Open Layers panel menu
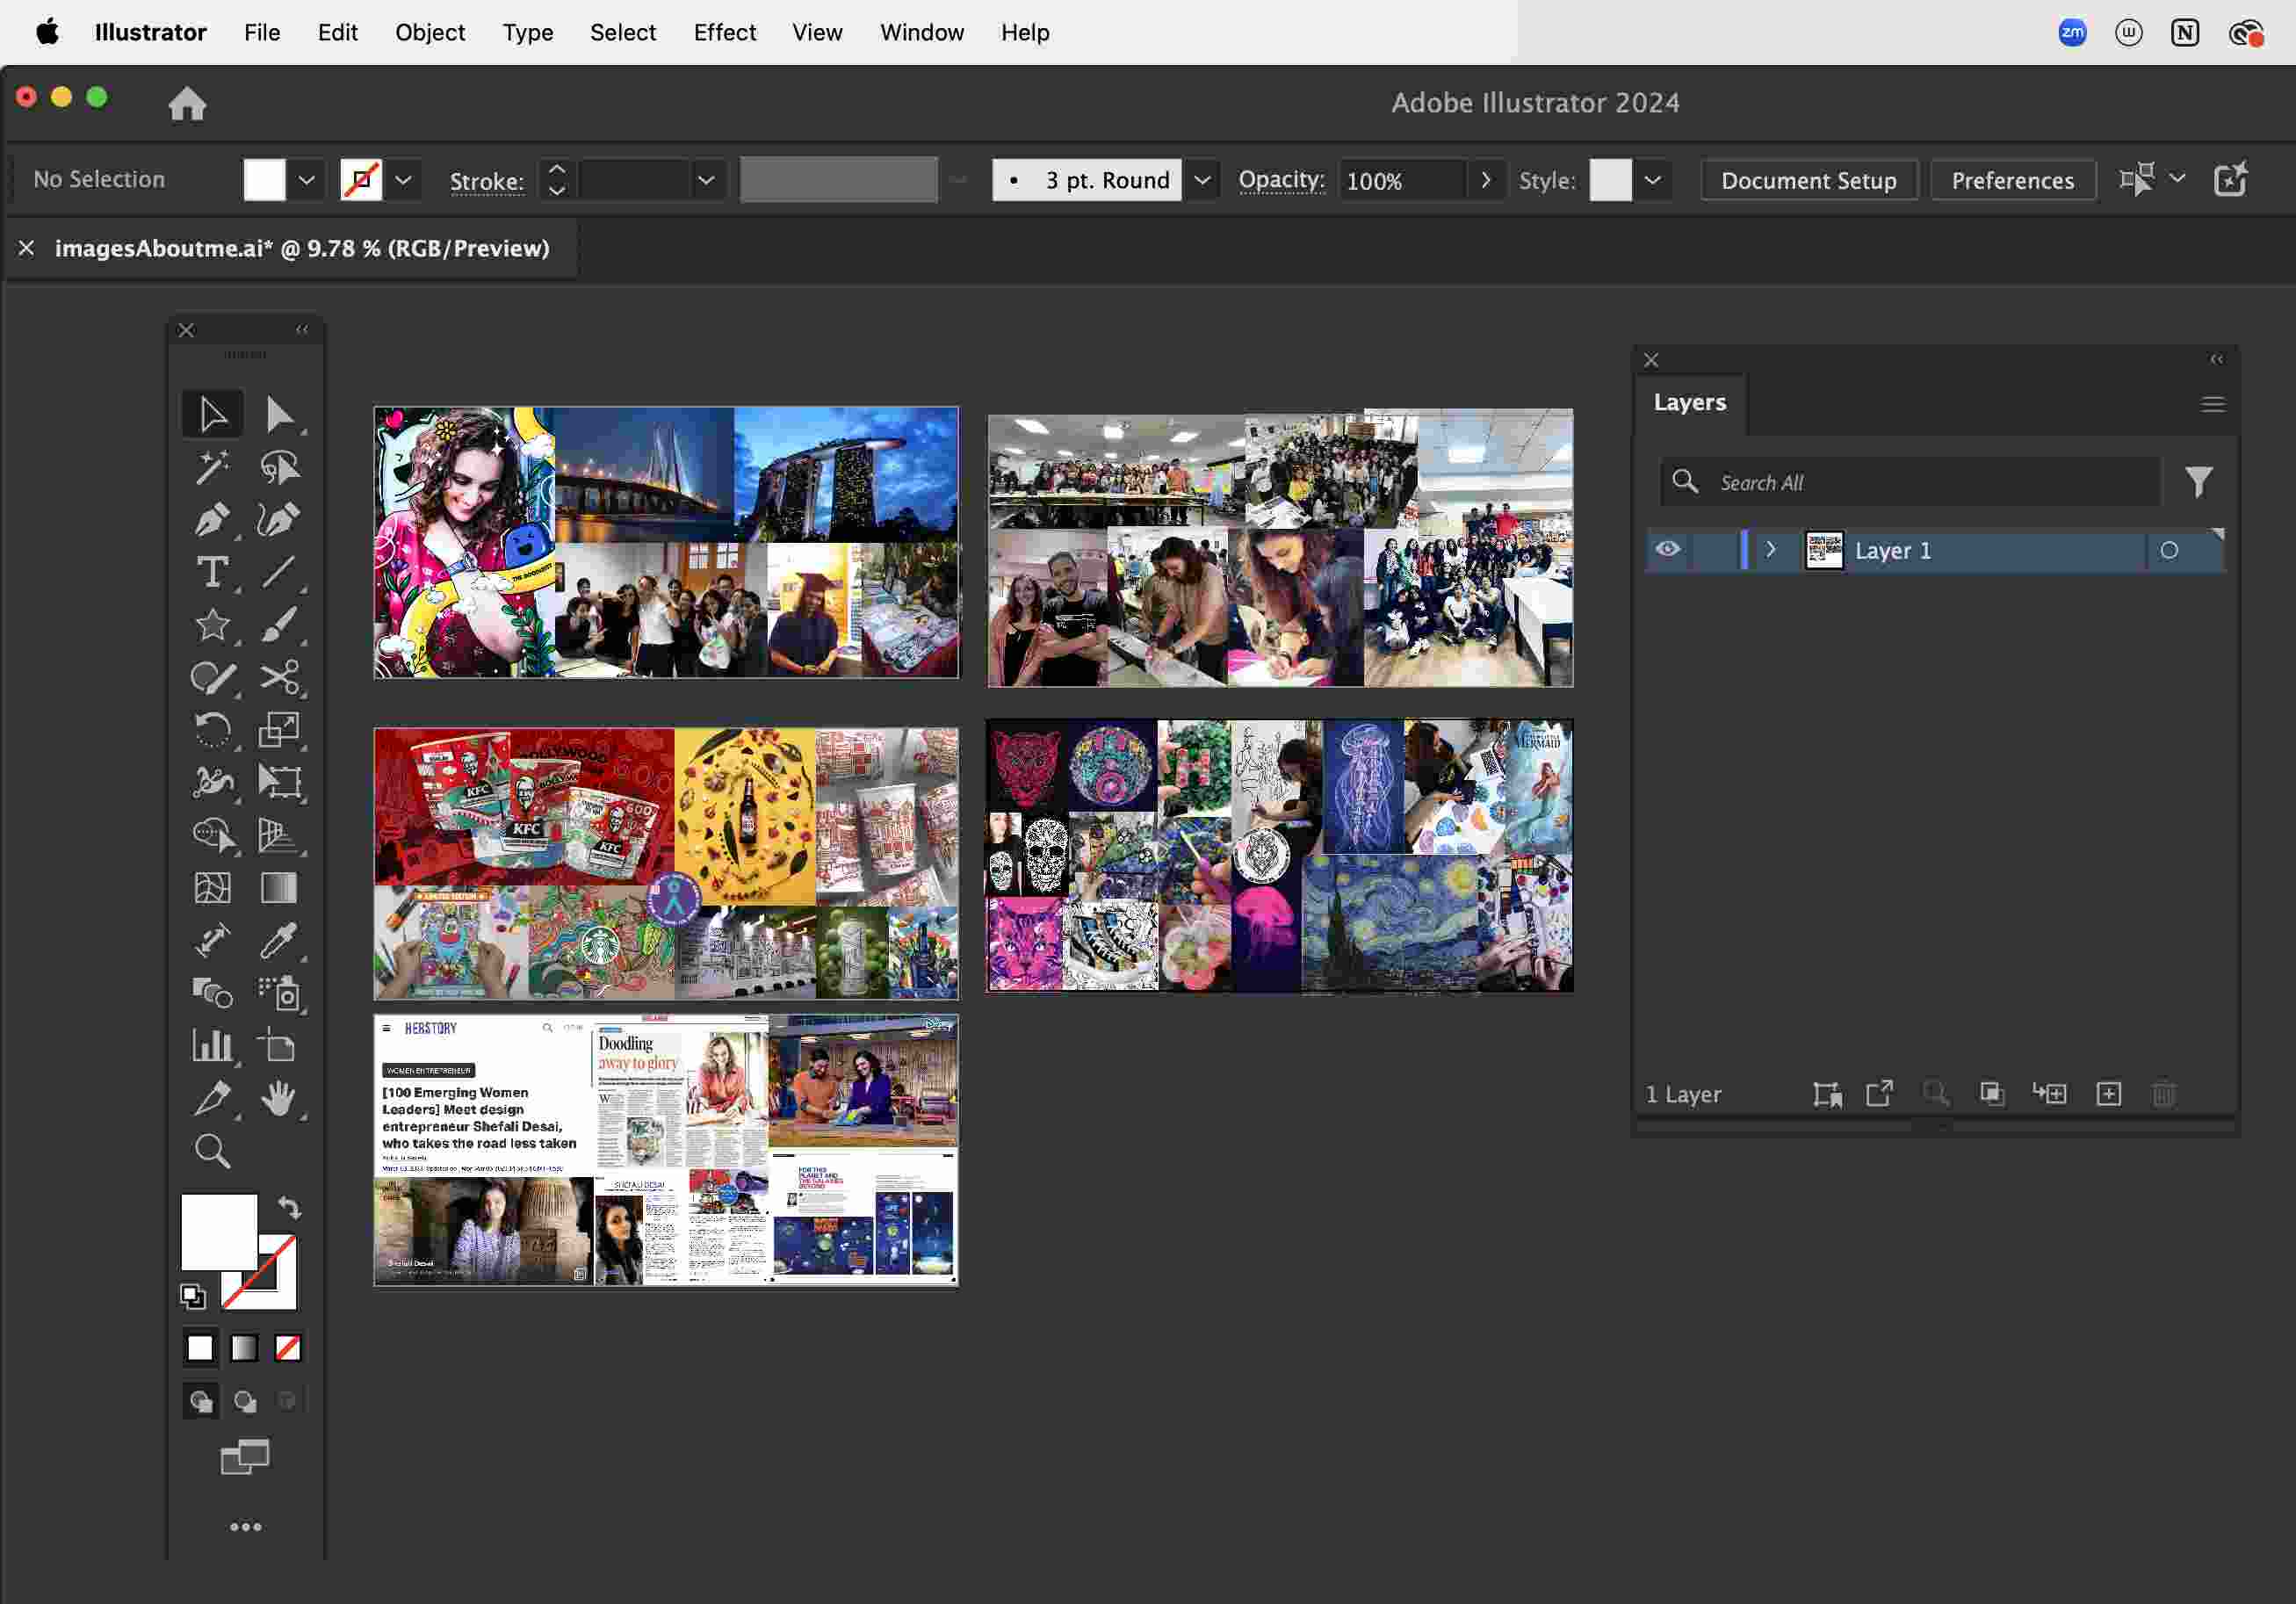Image resolution: width=2296 pixels, height=1604 pixels. (x=2212, y=404)
